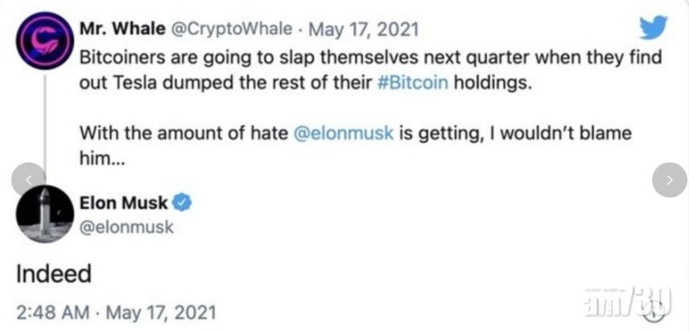Click the Indeed reply text
The width and height of the screenshot is (689, 332).
[54, 274]
